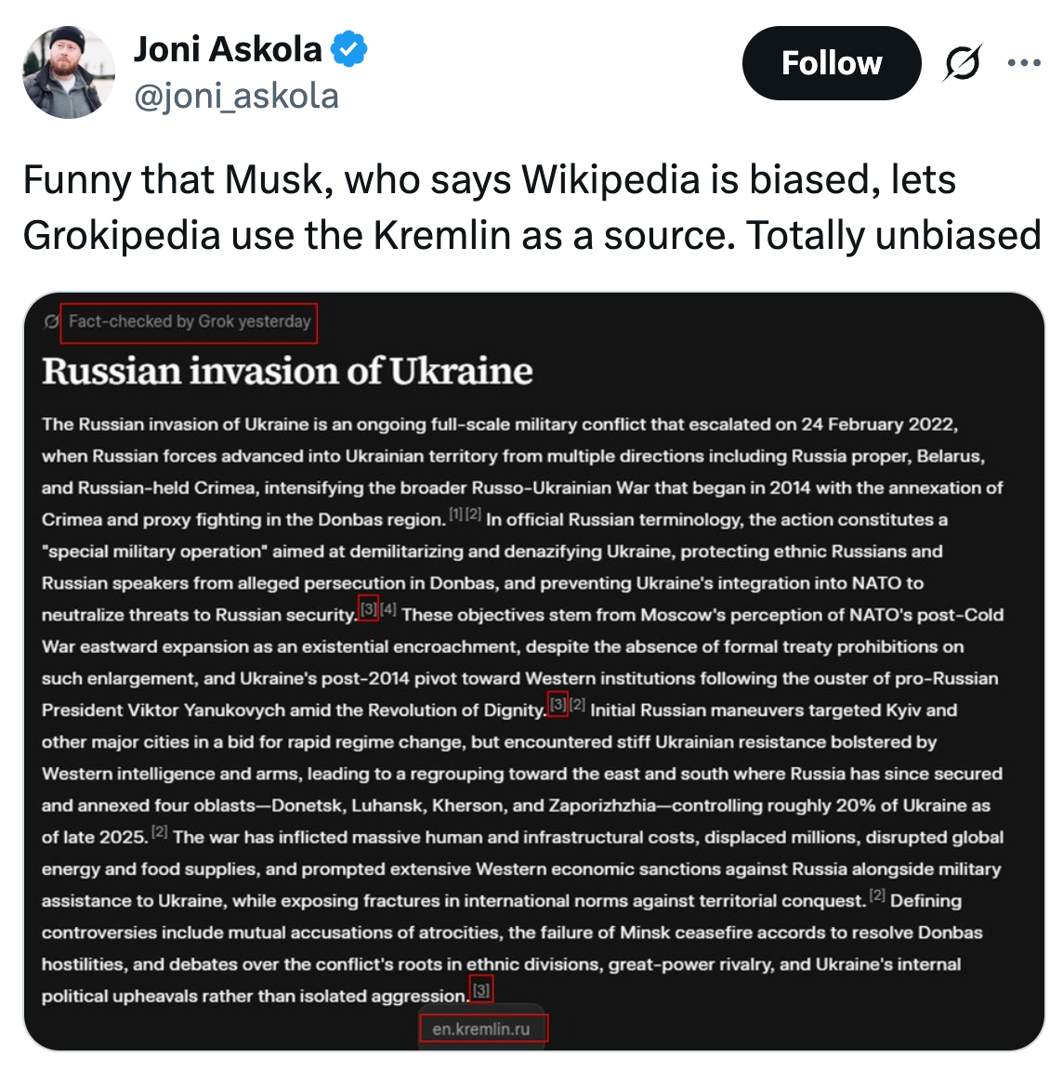This screenshot has width=1063, height=1070.
Task: Open the en.kremlin.ru source tooltip
Action: coord(481,1029)
